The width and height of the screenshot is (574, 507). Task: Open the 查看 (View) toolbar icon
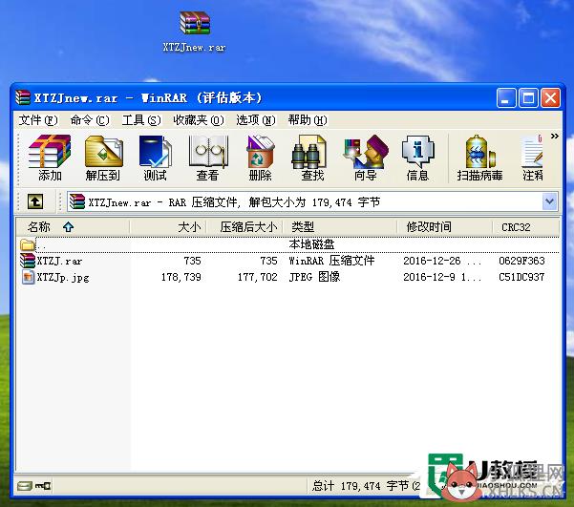207,158
